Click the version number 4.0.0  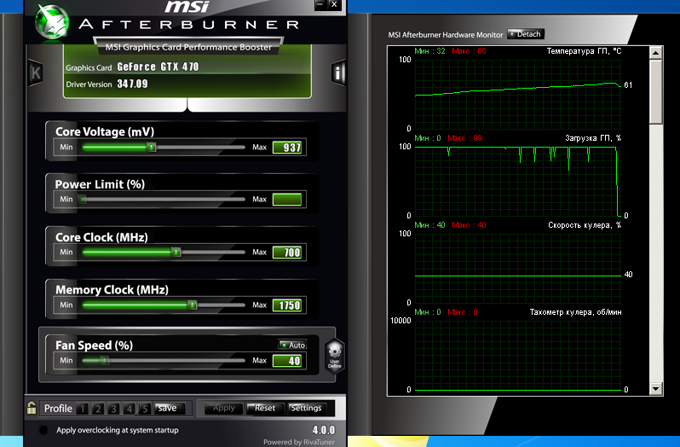(324, 430)
